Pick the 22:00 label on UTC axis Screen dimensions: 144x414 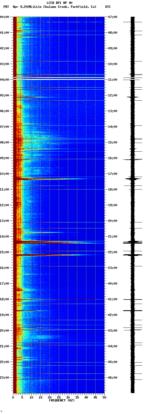[x=113, y=252]
